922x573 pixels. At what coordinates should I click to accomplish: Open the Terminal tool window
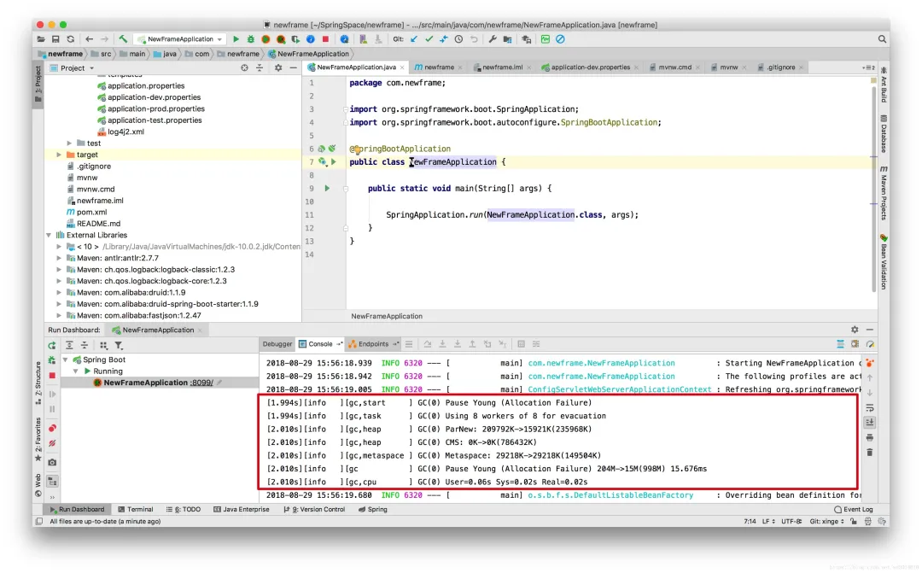(x=137, y=509)
